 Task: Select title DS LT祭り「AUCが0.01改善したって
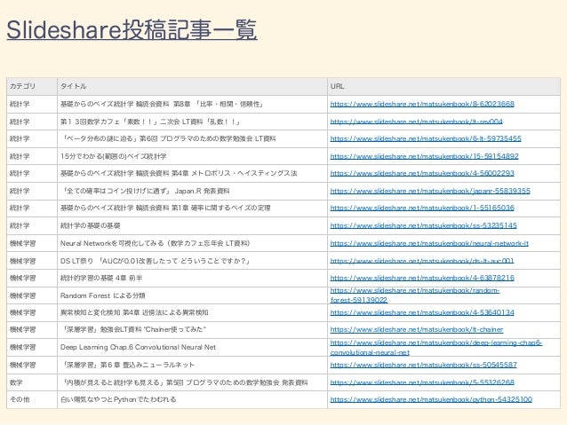156,261
